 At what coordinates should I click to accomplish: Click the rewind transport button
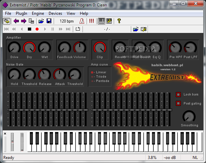click(x=14, y=29)
